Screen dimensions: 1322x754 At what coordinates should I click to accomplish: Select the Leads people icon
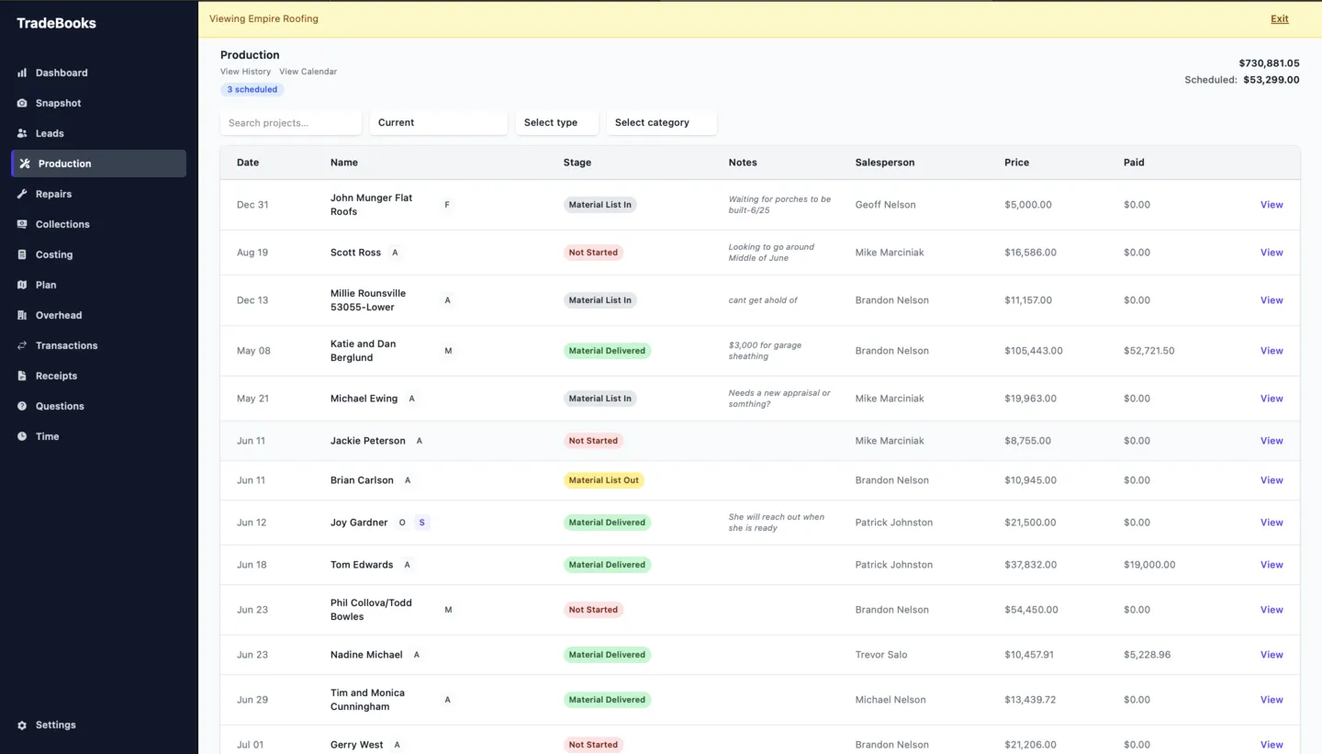click(x=22, y=133)
